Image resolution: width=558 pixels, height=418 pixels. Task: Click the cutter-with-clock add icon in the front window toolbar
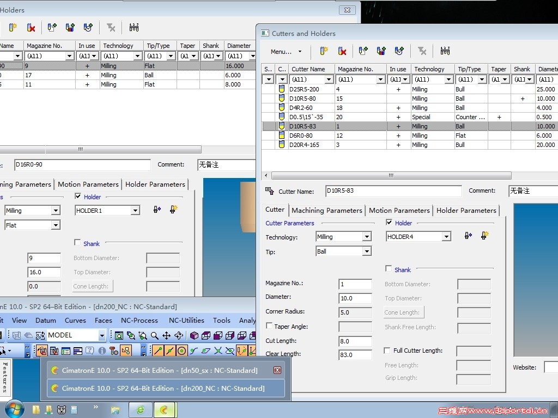399,51
